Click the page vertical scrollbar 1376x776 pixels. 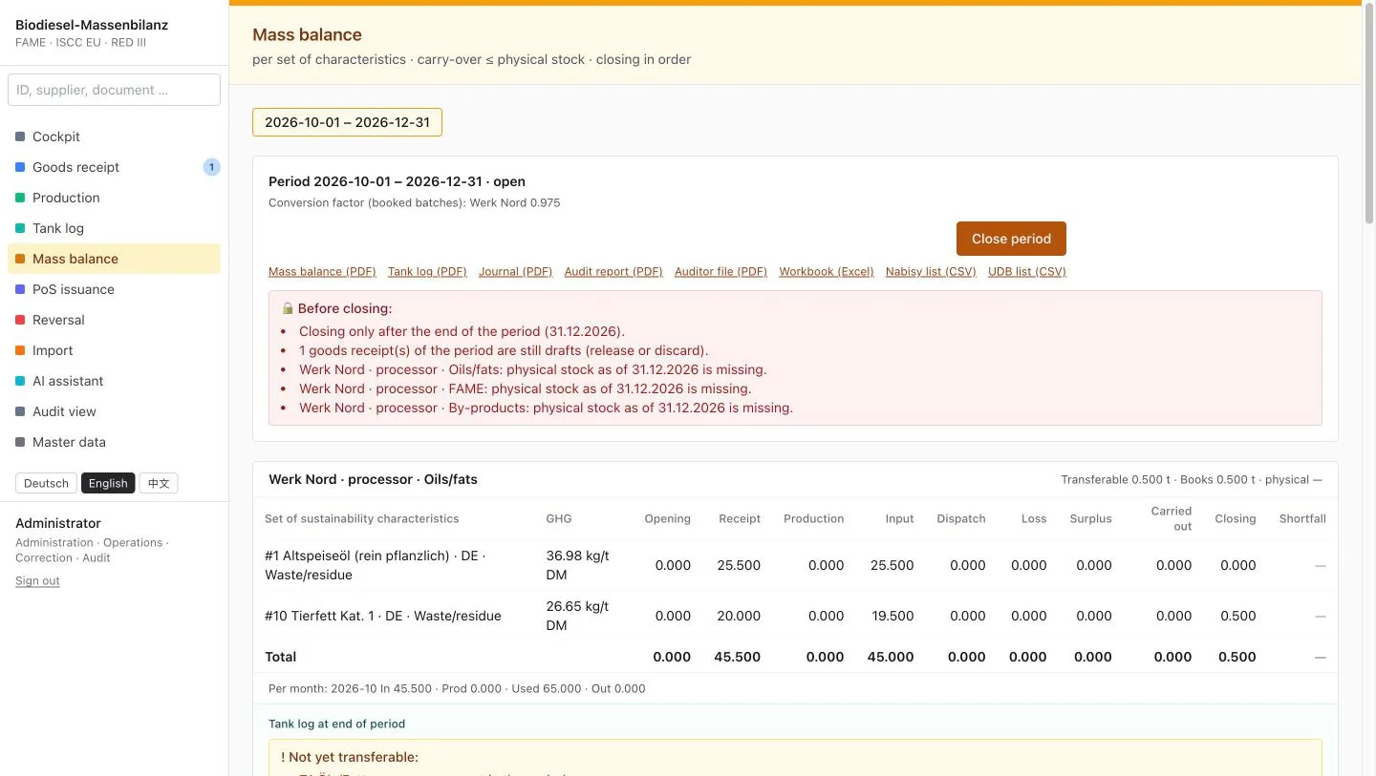pyautogui.click(x=1368, y=115)
